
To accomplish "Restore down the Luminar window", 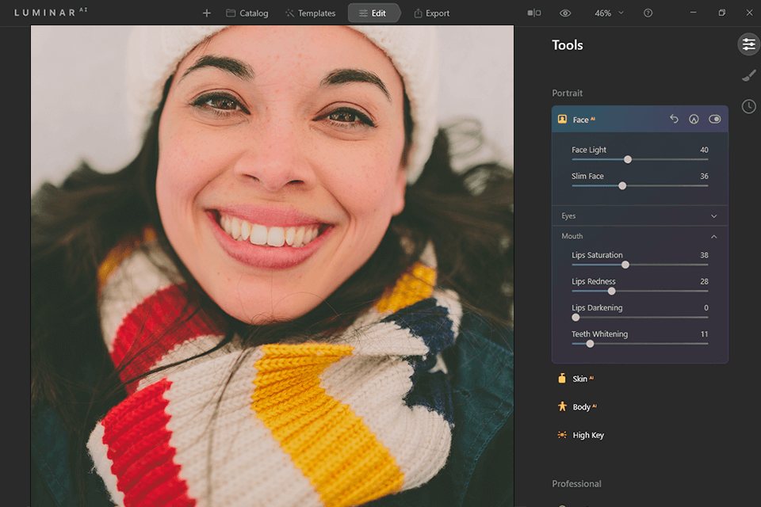I will click(721, 13).
